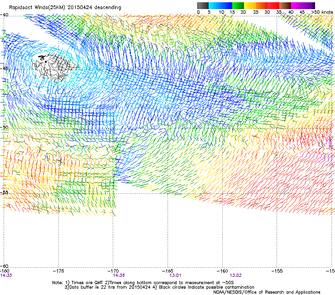Click the longitude label -165
The width and height of the screenshot is (335, 295).
[x=167, y=271]
